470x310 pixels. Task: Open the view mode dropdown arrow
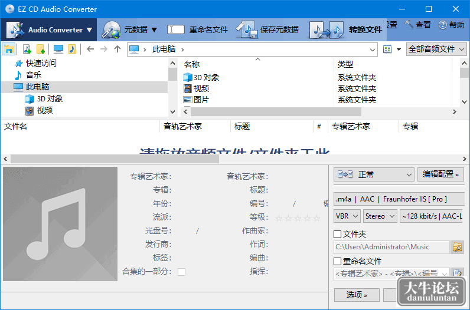pyautogui.click(x=399, y=50)
